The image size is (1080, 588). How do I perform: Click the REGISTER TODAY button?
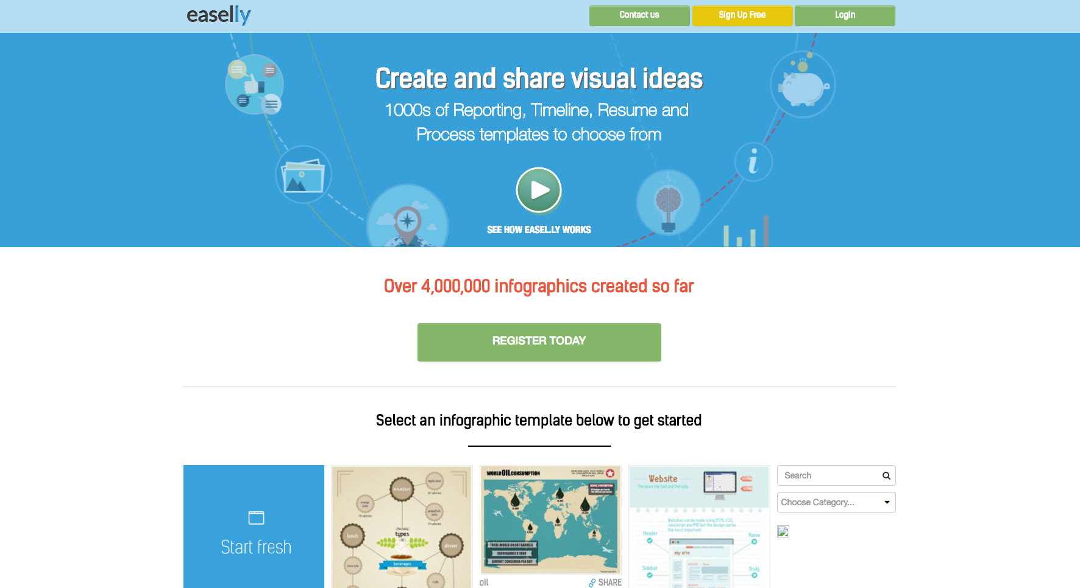pos(539,341)
